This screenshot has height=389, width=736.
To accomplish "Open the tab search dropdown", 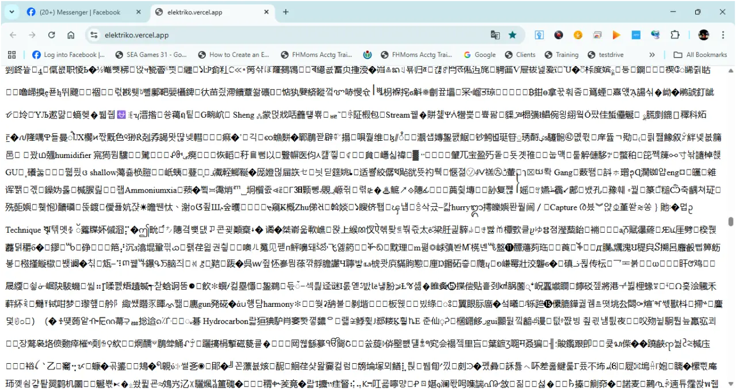I will (12, 12).
